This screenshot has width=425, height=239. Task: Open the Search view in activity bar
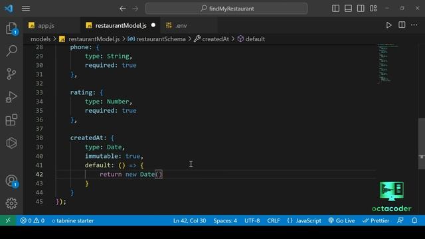click(x=11, y=50)
